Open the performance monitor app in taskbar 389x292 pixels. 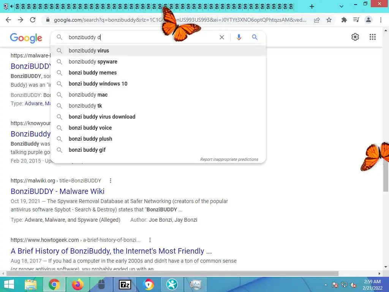click(196, 284)
